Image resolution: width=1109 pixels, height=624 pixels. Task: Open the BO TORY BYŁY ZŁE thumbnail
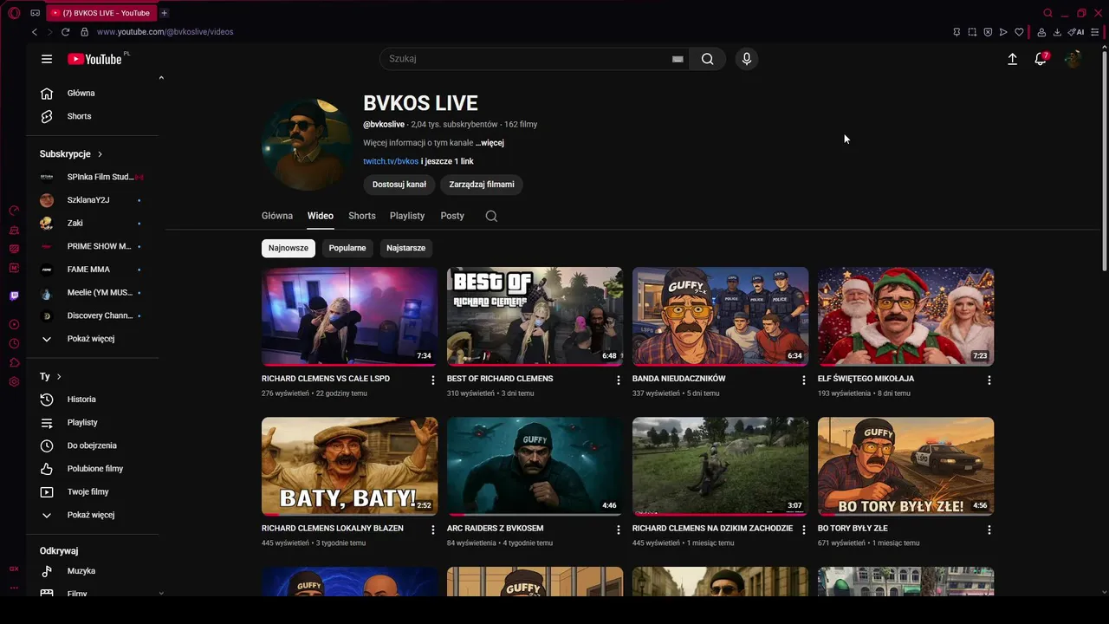[x=906, y=466]
